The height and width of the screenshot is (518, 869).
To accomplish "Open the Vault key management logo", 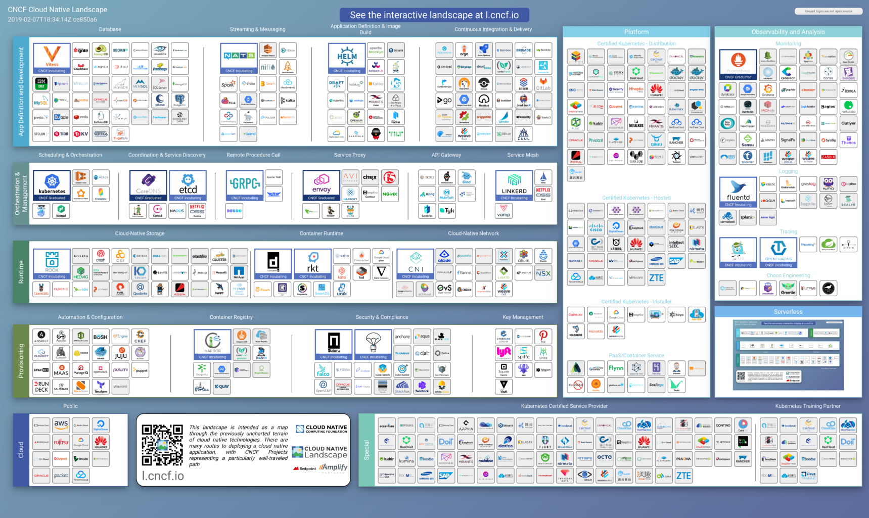I will point(504,387).
